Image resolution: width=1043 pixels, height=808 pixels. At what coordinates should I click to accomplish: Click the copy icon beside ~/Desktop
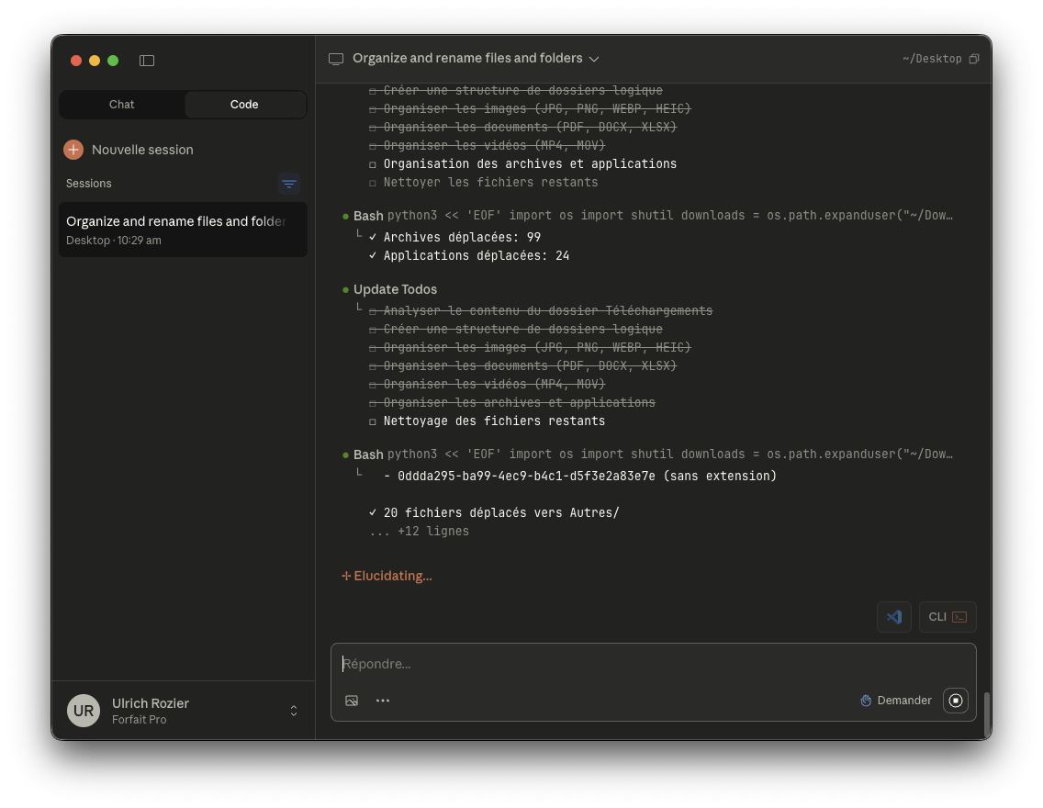(974, 59)
